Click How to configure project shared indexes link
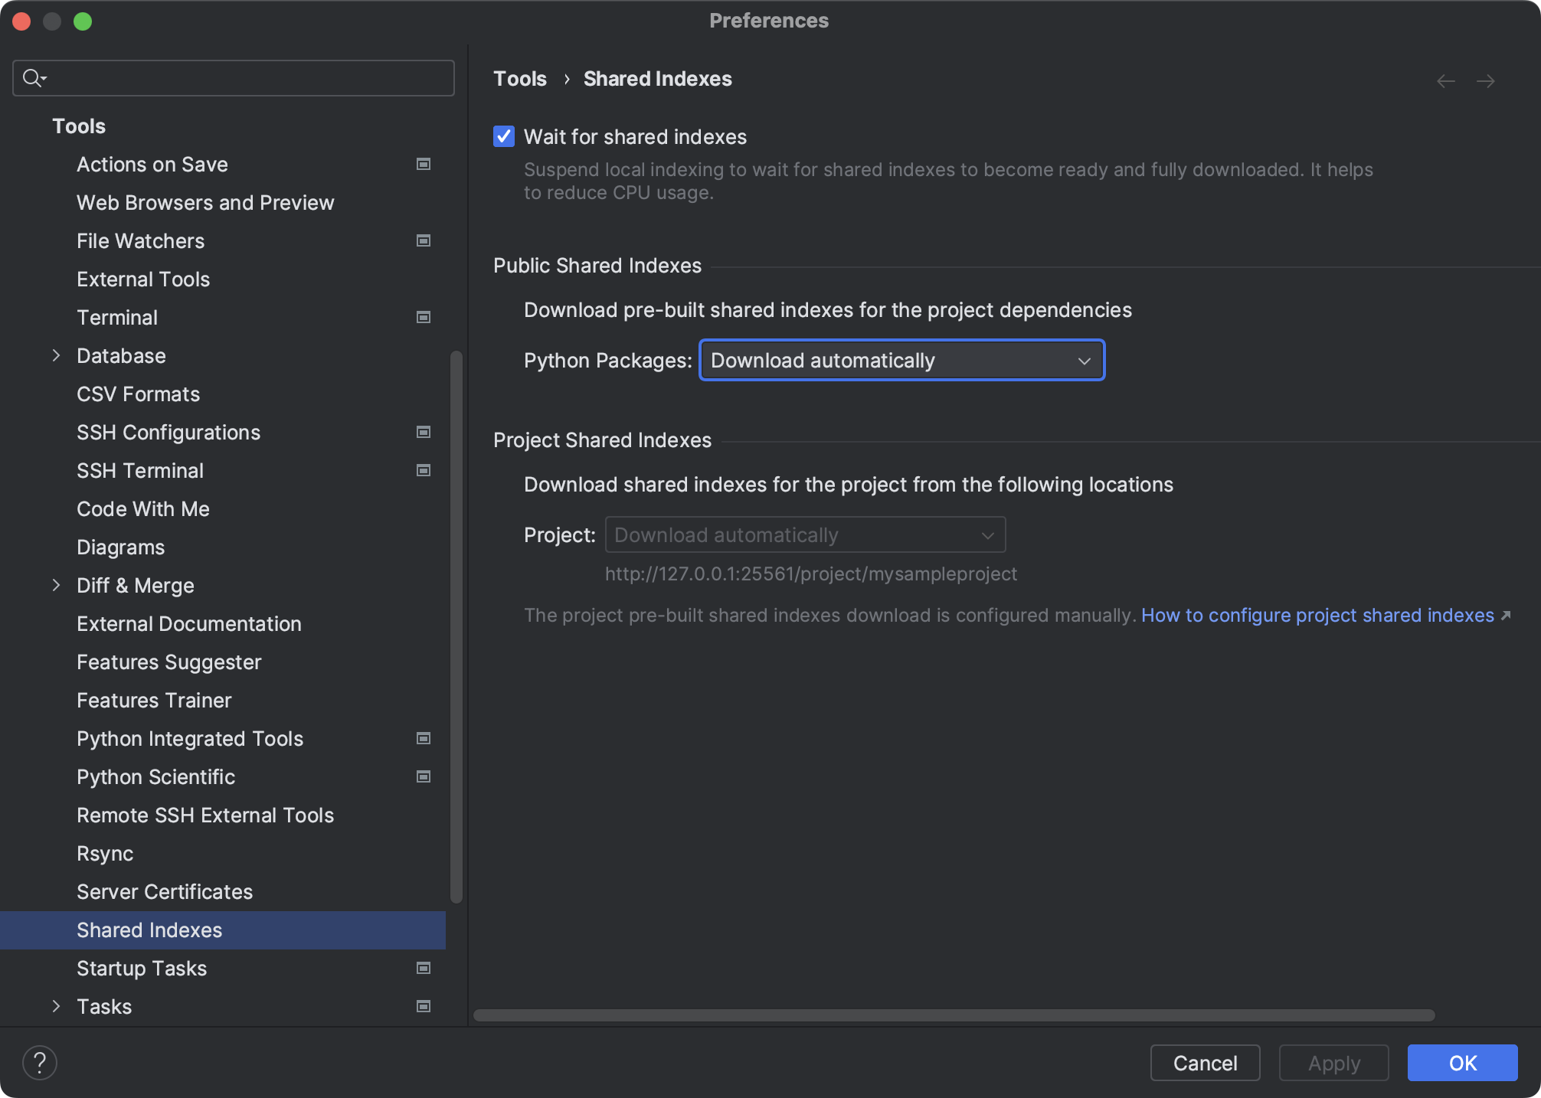The image size is (1541, 1098). [1317, 614]
